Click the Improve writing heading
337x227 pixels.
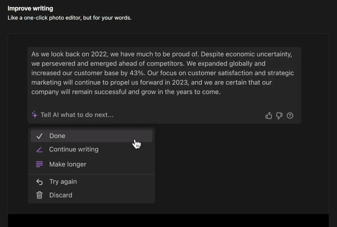coord(30,8)
